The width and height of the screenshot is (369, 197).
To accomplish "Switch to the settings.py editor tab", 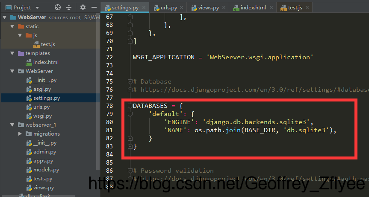I will pyautogui.click(x=125, y=8).
